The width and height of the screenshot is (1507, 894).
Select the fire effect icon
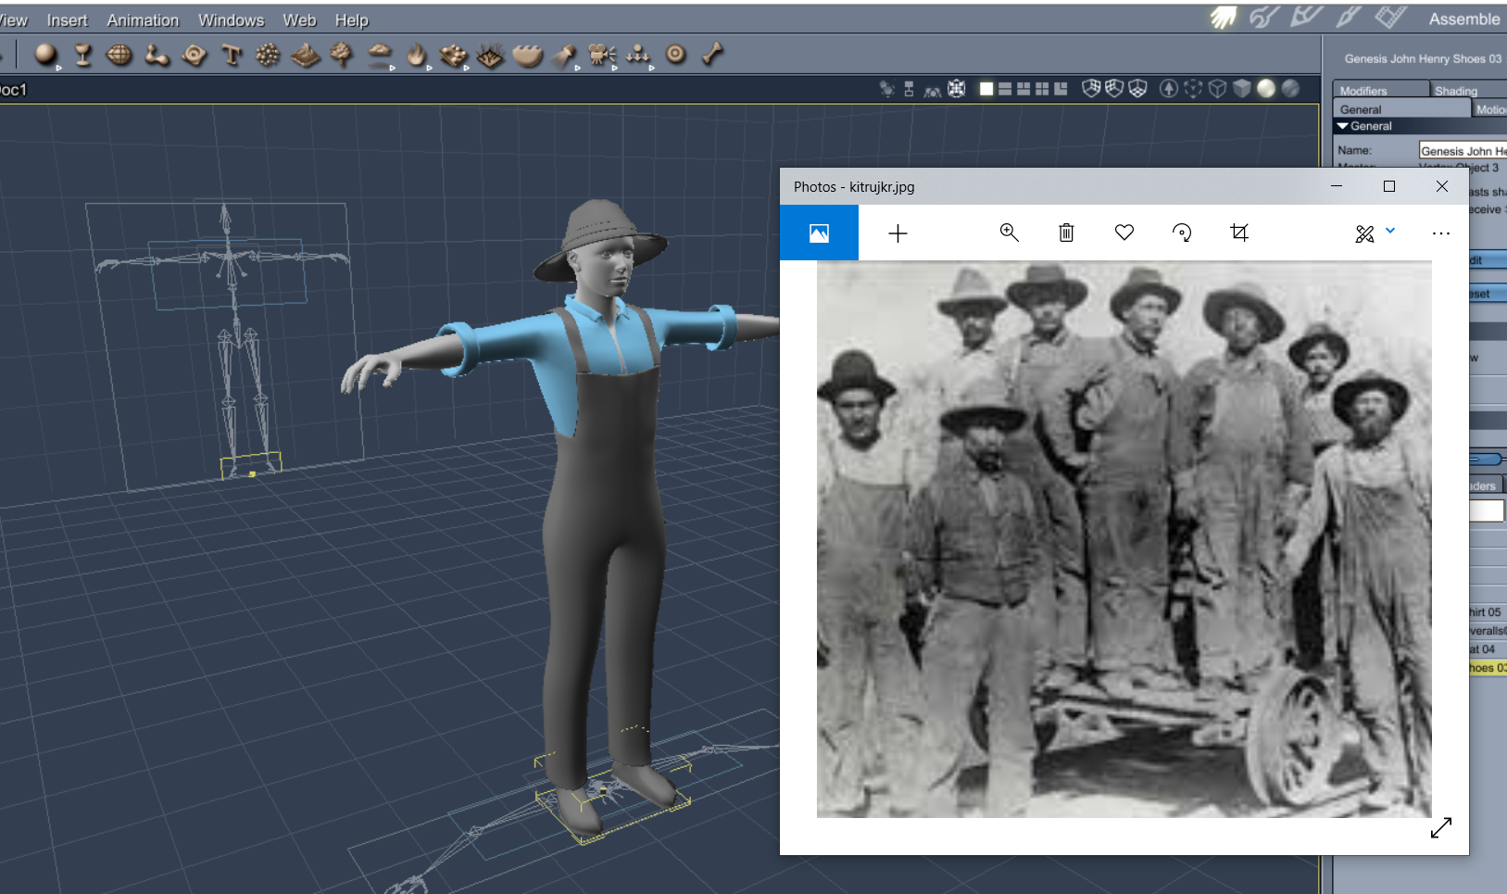(x=416, y=56)
